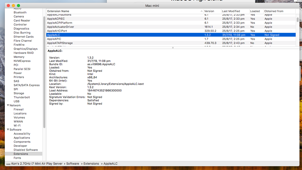Select Bluetooth in the sidebar

(20, 12)
